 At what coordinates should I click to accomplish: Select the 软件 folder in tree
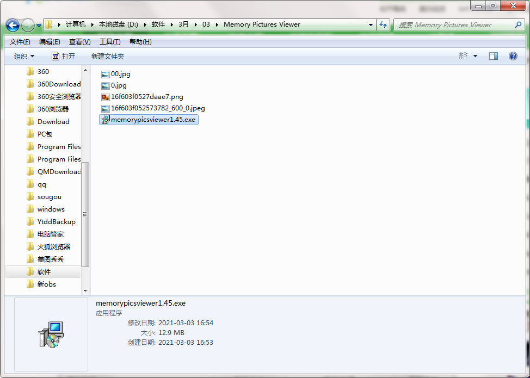43,271
